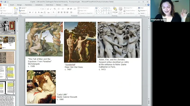Select the Oval shape in gallery
The image size is (190, 106).
coord(106,8)
